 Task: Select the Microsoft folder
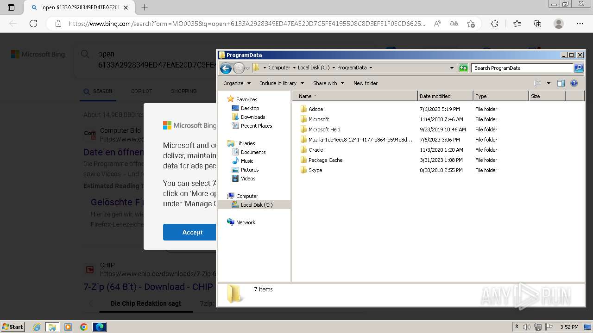point(319,119)
